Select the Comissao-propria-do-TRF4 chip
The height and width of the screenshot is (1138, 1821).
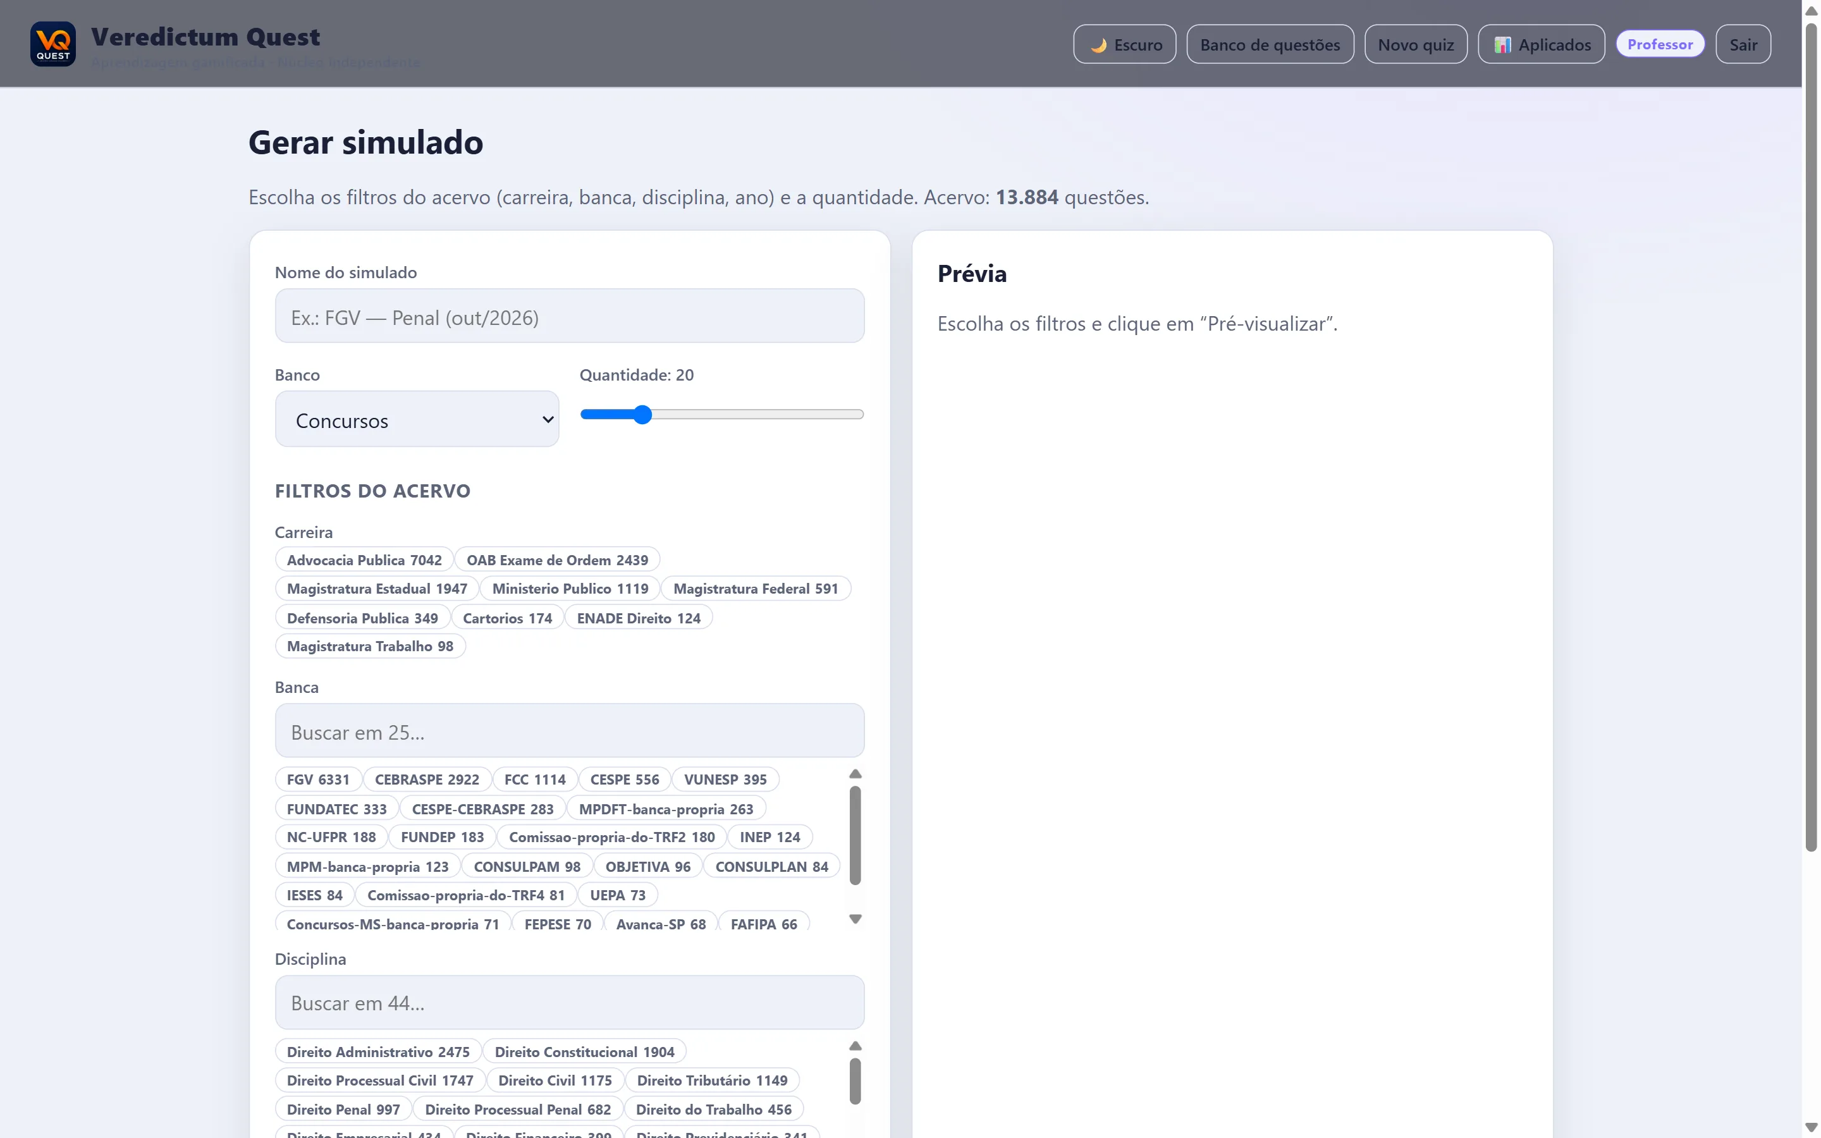pyautogui.click(x=466, y=896)
